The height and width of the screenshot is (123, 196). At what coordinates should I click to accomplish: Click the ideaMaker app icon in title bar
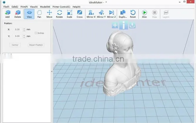4,2
